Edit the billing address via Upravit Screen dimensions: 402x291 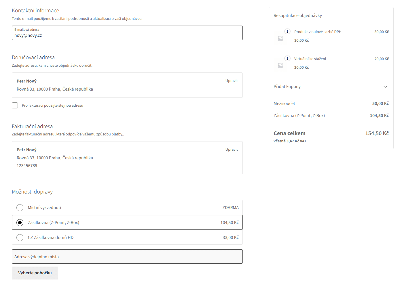click(232, 150)
